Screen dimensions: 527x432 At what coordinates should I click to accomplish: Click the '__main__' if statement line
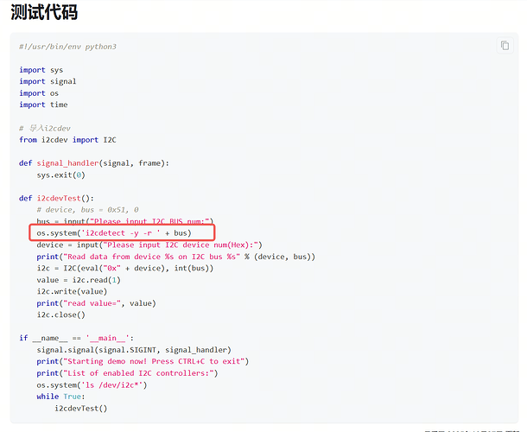(76, 338)
